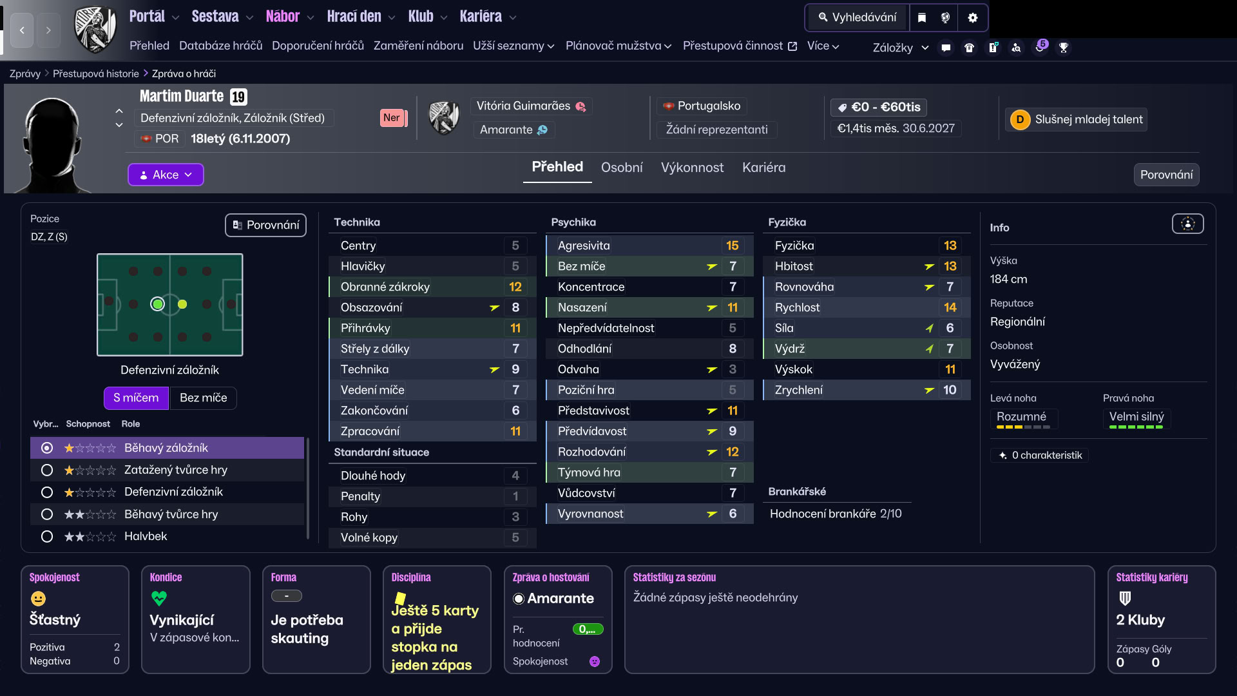Expand the Záložky bookmarks dropdown

pos(900,48)
